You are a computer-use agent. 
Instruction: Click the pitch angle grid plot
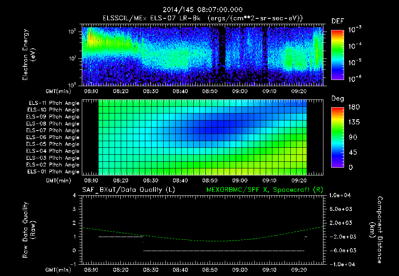[x=203, y=138]
